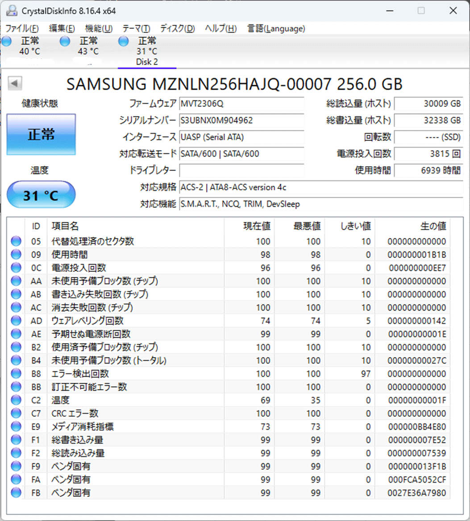Select the 総書き込み量 row name
The image size is (470, 521).
(x=77, y=440)
